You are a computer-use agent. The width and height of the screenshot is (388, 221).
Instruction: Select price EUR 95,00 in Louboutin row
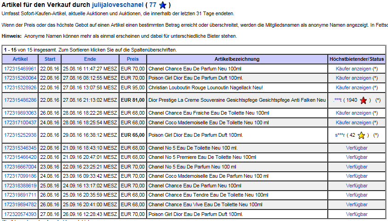(x=133, y=87)
